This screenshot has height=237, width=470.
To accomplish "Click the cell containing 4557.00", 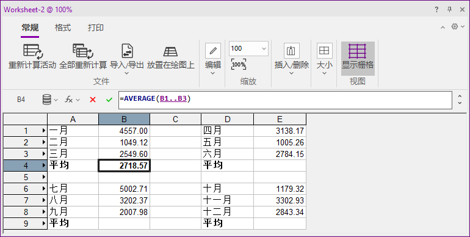I will (124, 131).
